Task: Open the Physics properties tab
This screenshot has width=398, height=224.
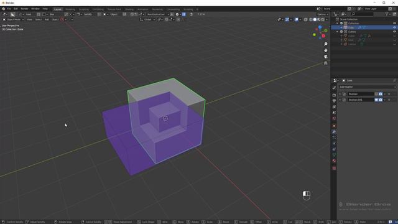Action: [334, 143]
